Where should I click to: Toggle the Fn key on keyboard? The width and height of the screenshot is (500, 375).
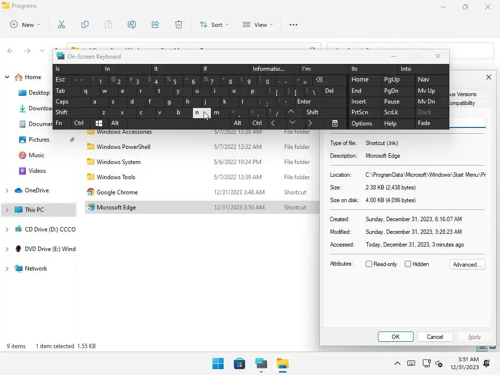(x=62, y=123)
